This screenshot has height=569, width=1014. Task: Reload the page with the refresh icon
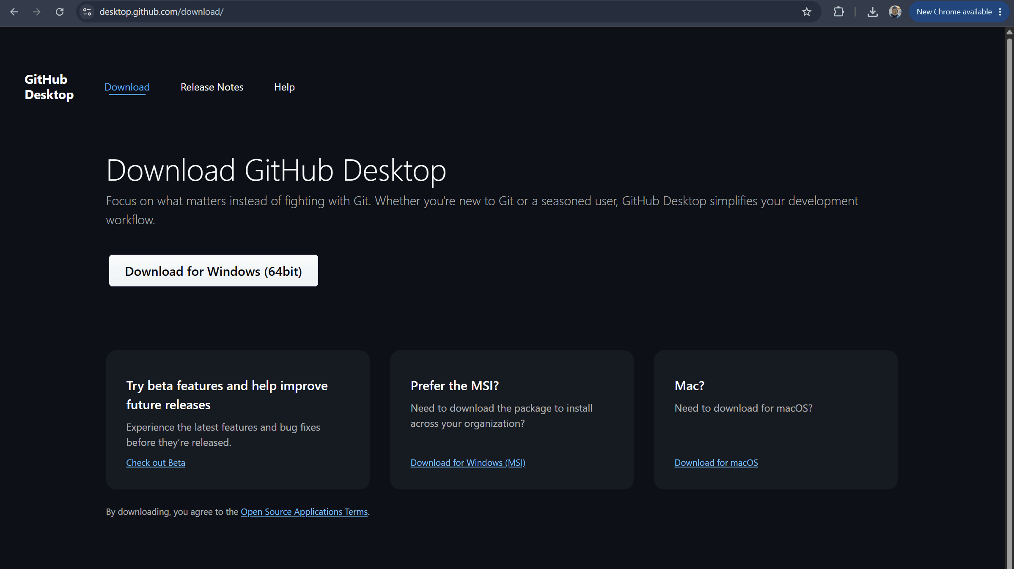(x=60, y=12)
